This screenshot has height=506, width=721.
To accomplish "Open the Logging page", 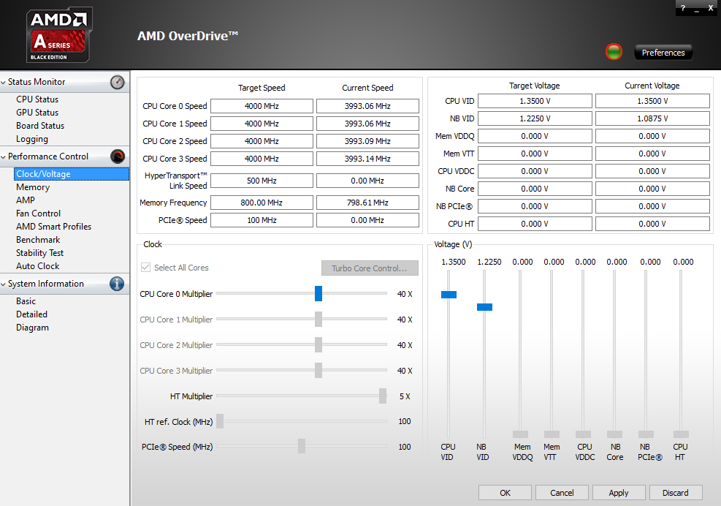I will click(31, 139).
